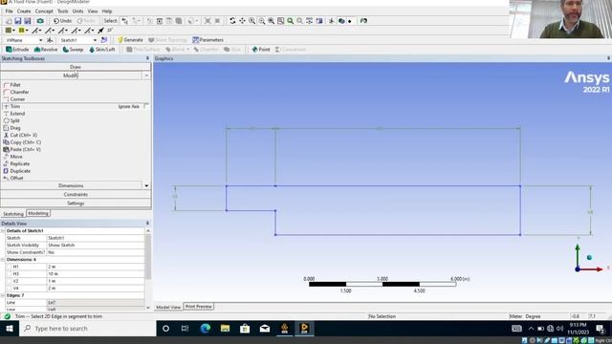Collapse the Dimensions: 4 group
612x344 pixels.
click(3, 260)
